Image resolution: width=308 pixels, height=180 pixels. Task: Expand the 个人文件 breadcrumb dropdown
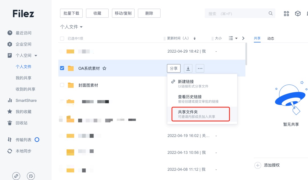(x=81, y=27)
